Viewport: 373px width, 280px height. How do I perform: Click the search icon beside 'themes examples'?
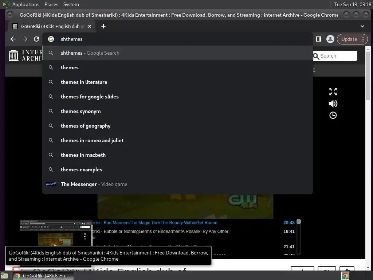pyautogui.click(x=51, y=170)
